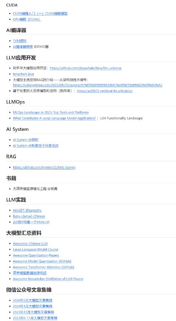Screen dimensions: 176x321
Task: Click the LLMOps heading
Action: tap(16, 102)
